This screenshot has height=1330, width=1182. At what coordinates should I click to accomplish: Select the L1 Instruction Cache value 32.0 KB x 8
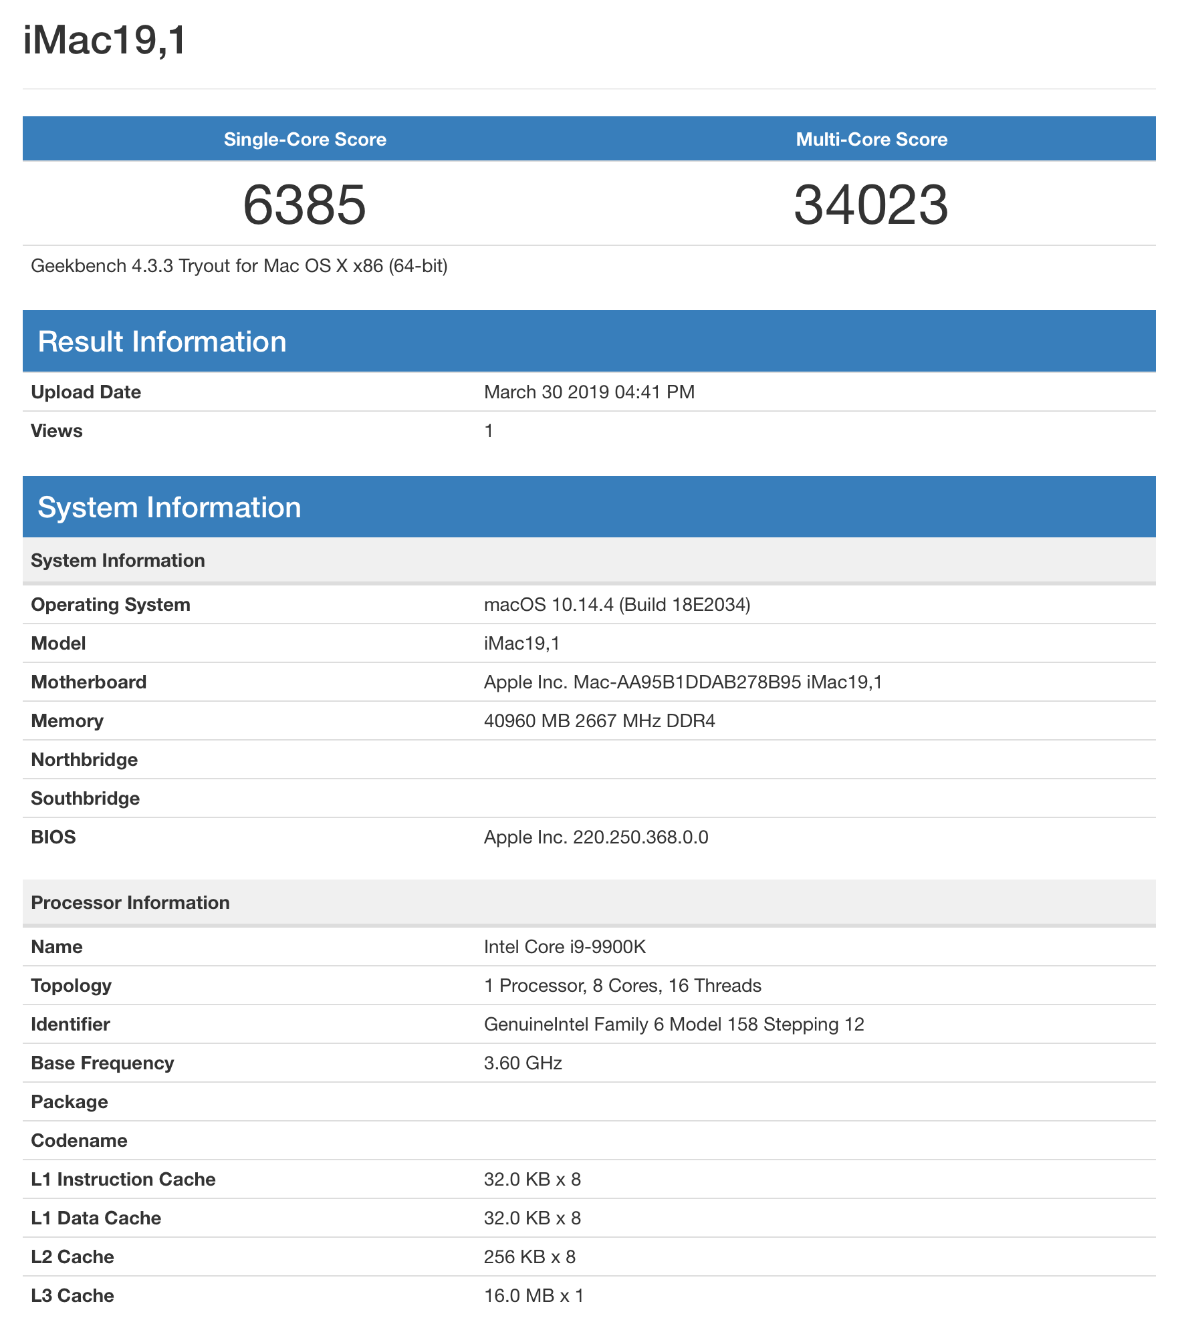[533, 1179]
